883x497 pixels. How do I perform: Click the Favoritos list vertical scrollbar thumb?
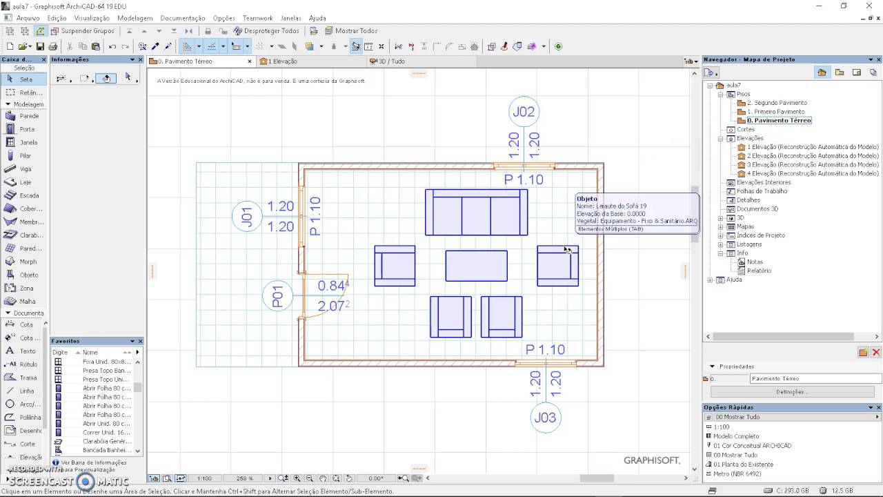pyautogui.click(x=138, y=387)
